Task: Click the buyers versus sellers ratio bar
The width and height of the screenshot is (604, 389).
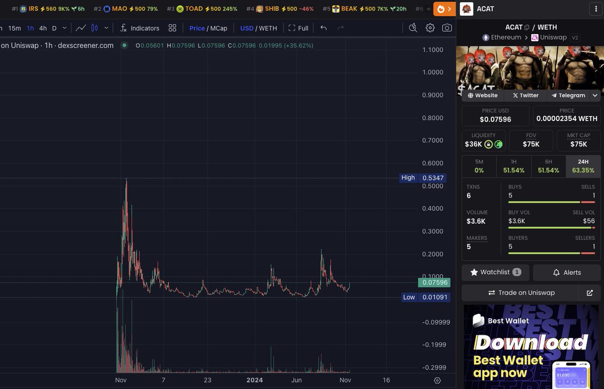Action: [552, 253]
